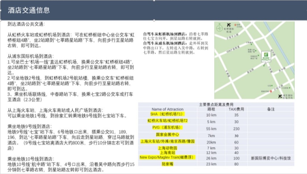307x174 pixels.
Task: Select the slide title 酒店交通信息
Action: [29, 10]
